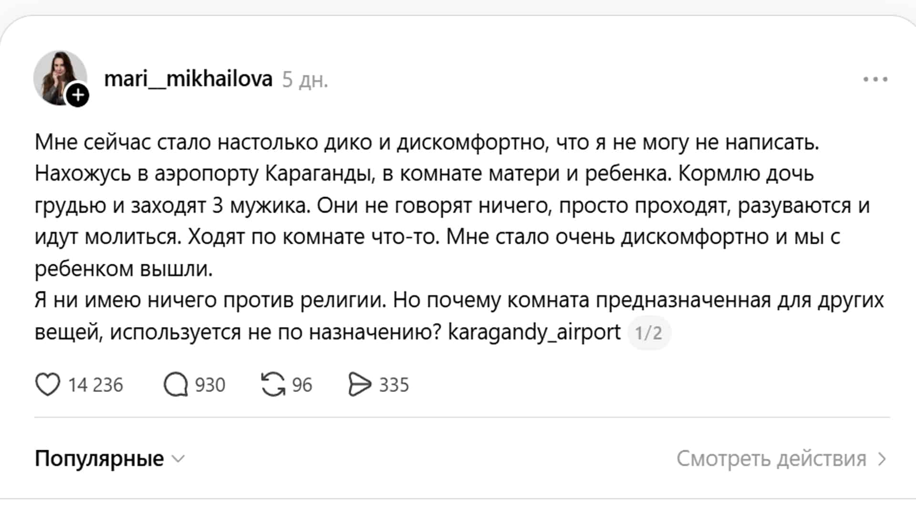
Task: Open the Популярные sort dropdown
Action: click(x=99, y=459)
